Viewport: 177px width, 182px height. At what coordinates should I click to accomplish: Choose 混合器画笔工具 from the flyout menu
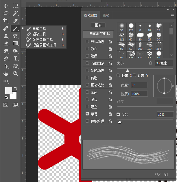pyautogui.click(x=44, y=45)
